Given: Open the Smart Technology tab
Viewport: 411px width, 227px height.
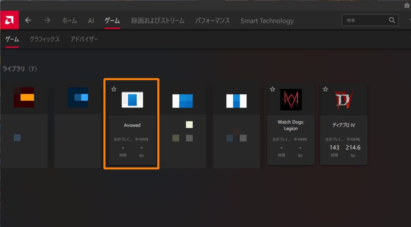Looking at the screenshot, I should click(x=267, y=21).
